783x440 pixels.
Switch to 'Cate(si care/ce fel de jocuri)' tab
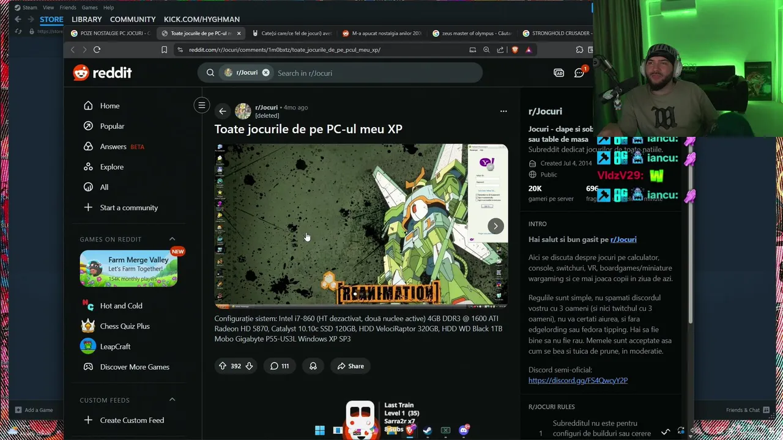click(291, 33)
